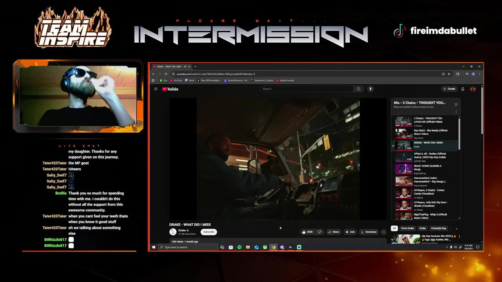This screenshot has width=502, height=282.
Task: Select the Freestyle Rap filter chip
Action: coord(438,228)
